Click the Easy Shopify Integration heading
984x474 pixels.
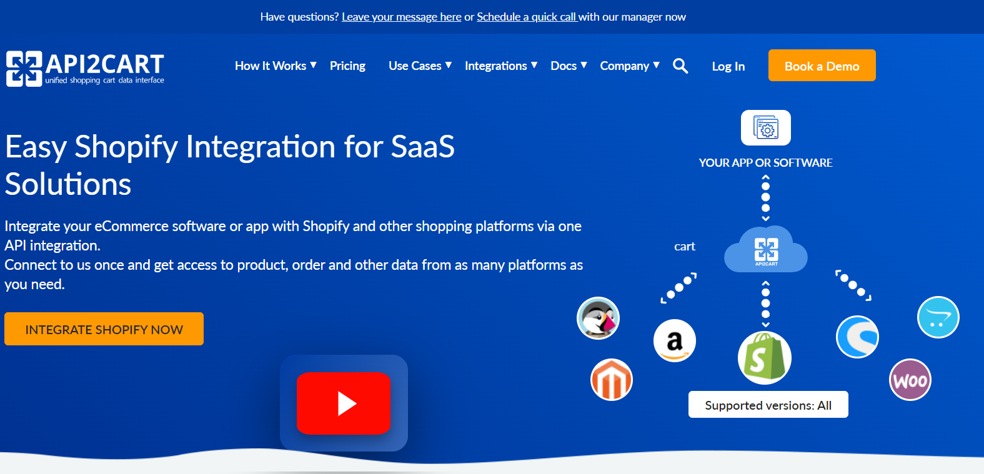coord(230,165)
